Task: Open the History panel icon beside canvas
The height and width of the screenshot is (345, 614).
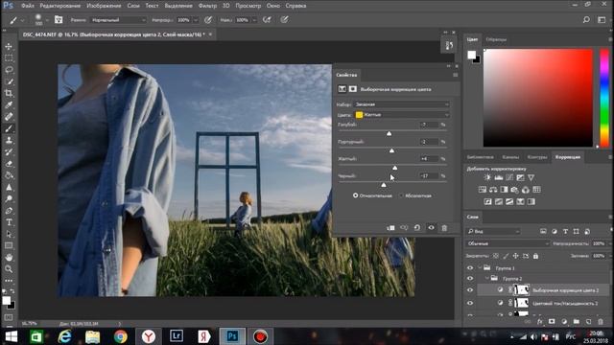Action: pyautogui.click(x=449, y=45)
